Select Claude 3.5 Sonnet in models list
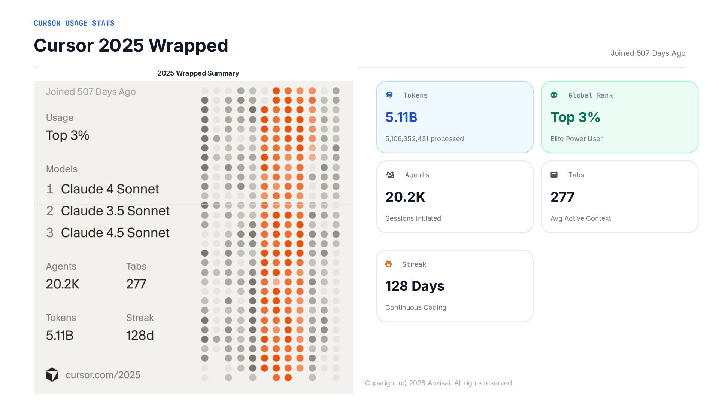The image size is (719, 404). point(115,211)
